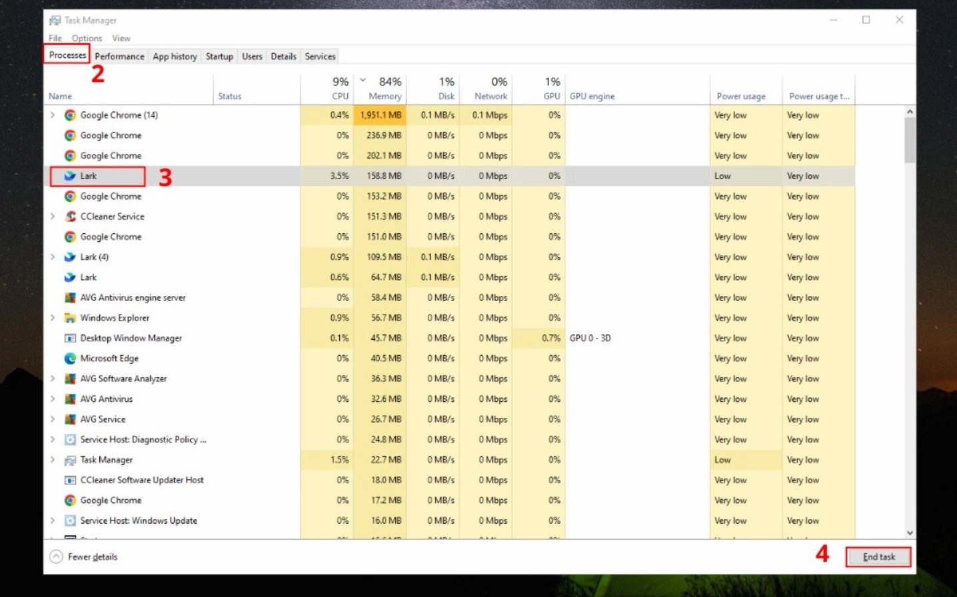Click the End task button
This screenshot has width=957, height=597.
point(878,556)
